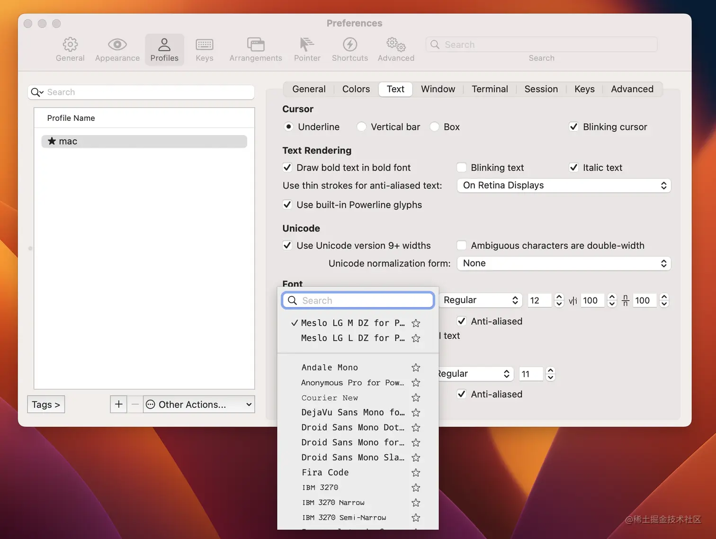
Task: Star the Courier New font
Action: (416, 397)
